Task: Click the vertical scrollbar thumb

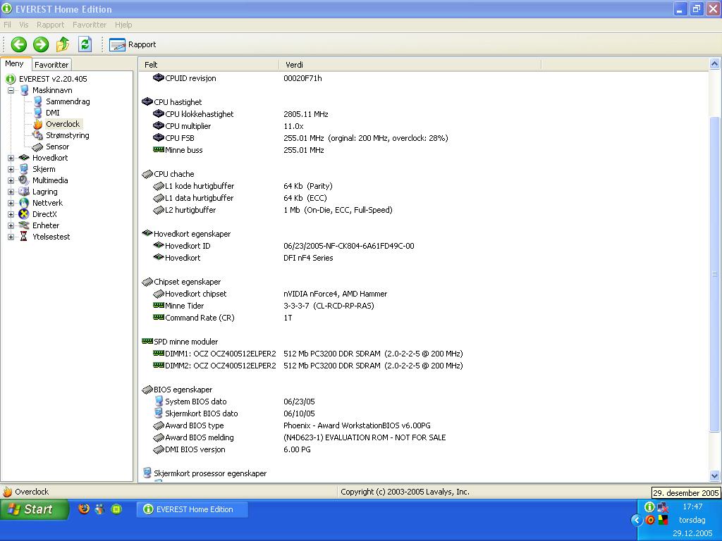Action: pos(715,274)
